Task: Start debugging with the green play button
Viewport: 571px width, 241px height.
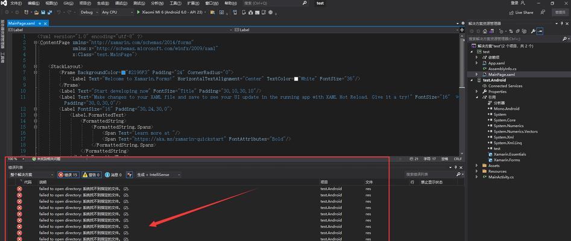Action: point(139,13)
